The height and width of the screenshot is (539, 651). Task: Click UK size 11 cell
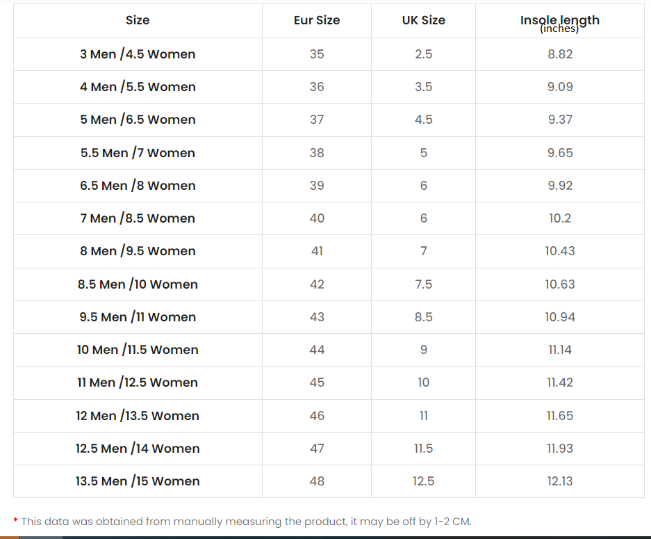coord(423,416)
